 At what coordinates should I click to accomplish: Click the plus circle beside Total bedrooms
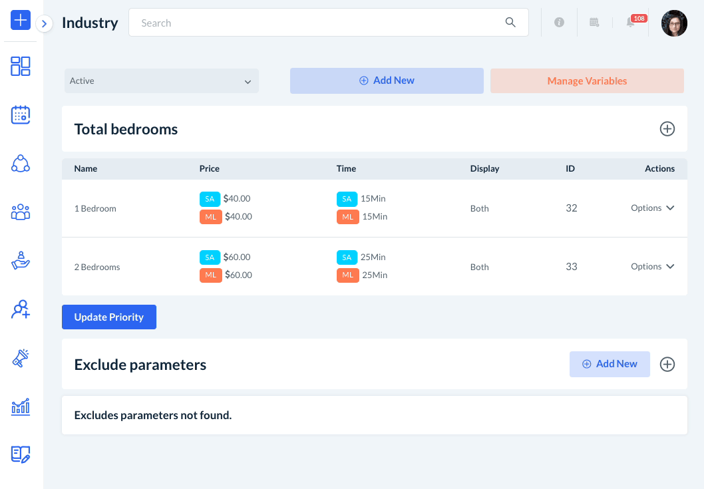pyautogui.click(x=667, y=129)
